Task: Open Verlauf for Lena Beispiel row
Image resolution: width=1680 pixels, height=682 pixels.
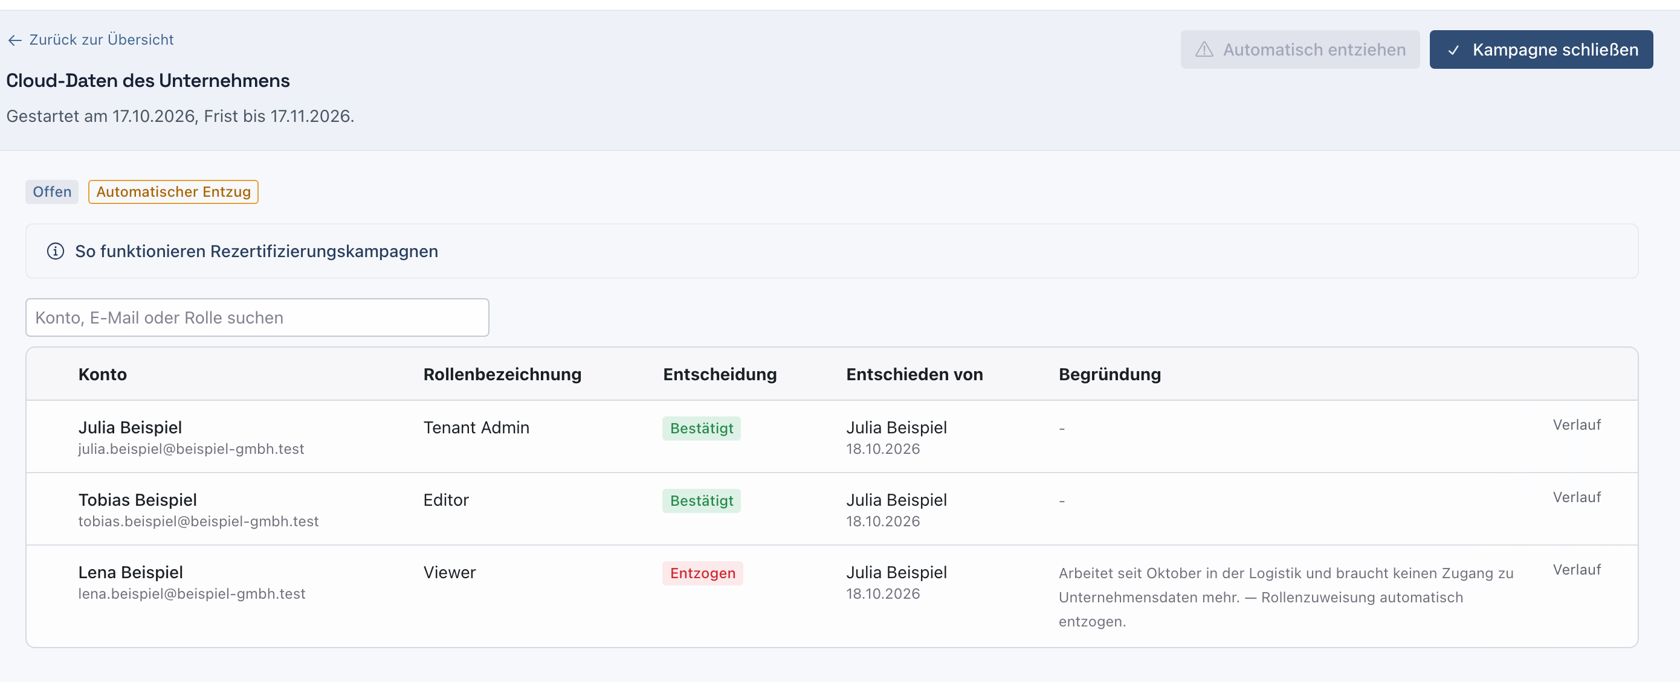Action: pyautogui.click(x=1576, y=570)
